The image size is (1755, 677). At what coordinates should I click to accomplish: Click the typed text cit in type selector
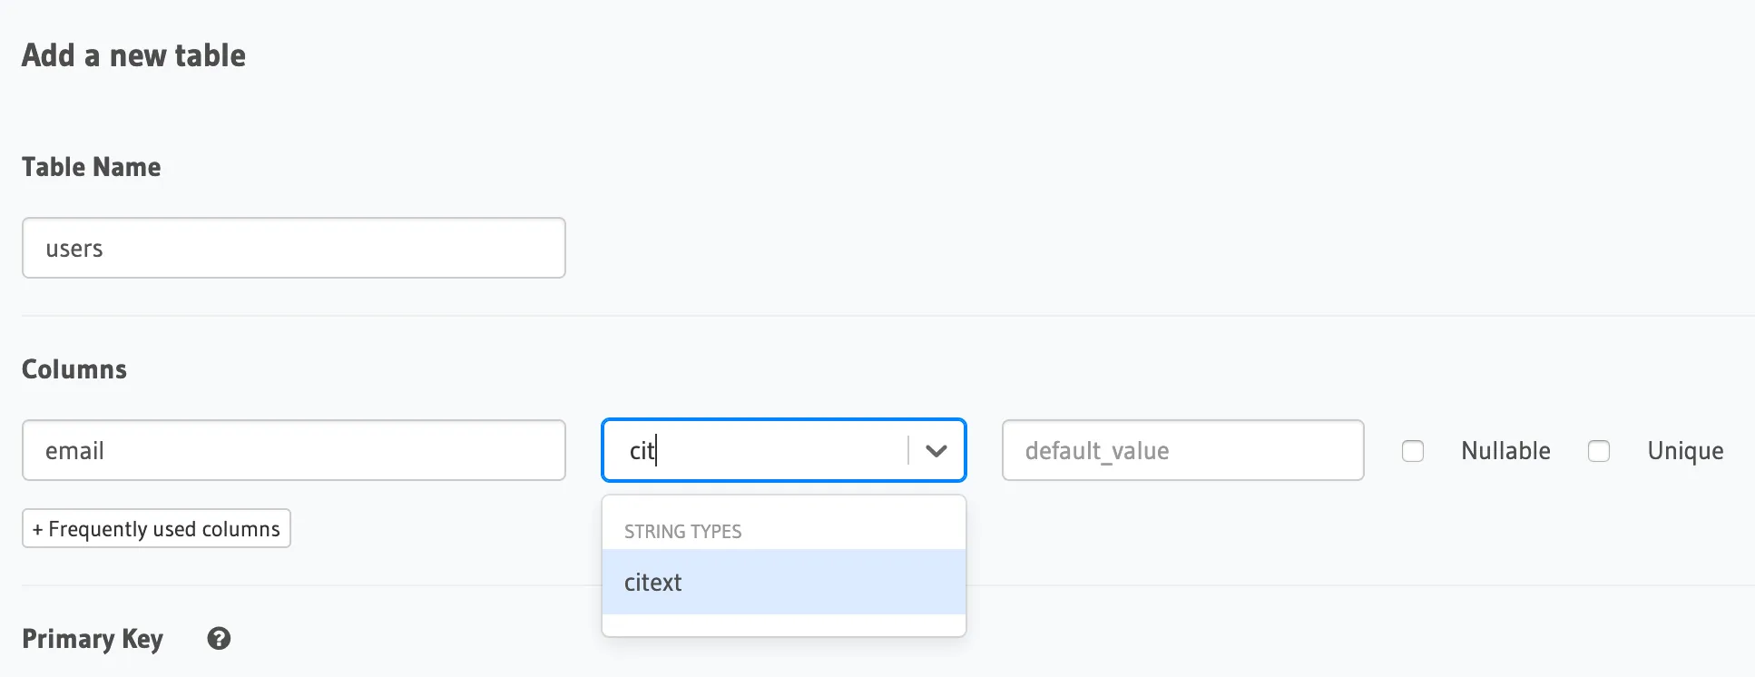(641, 451)
